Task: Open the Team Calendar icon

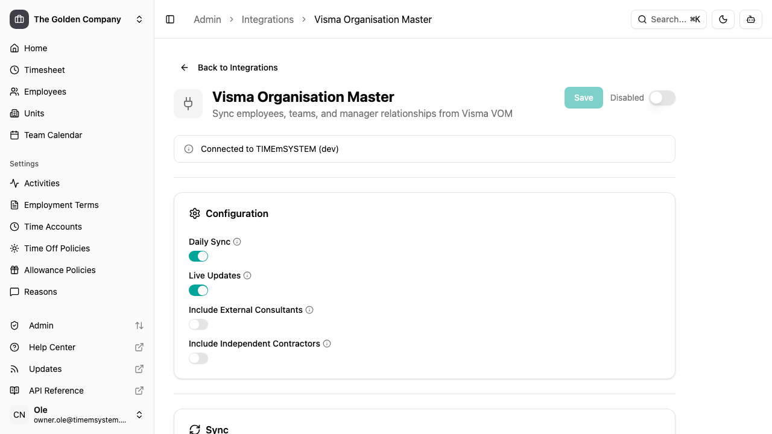Action: coord(14,135)
